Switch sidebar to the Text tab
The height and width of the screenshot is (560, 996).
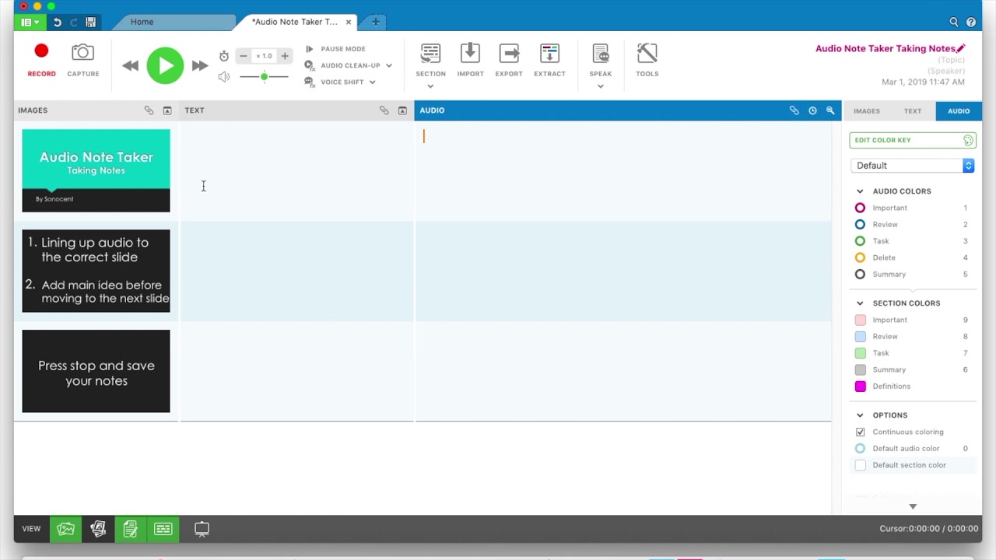click(x=913, y=110)
